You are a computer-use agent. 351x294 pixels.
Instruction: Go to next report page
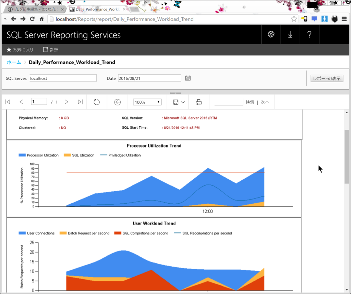click(66, 102)
